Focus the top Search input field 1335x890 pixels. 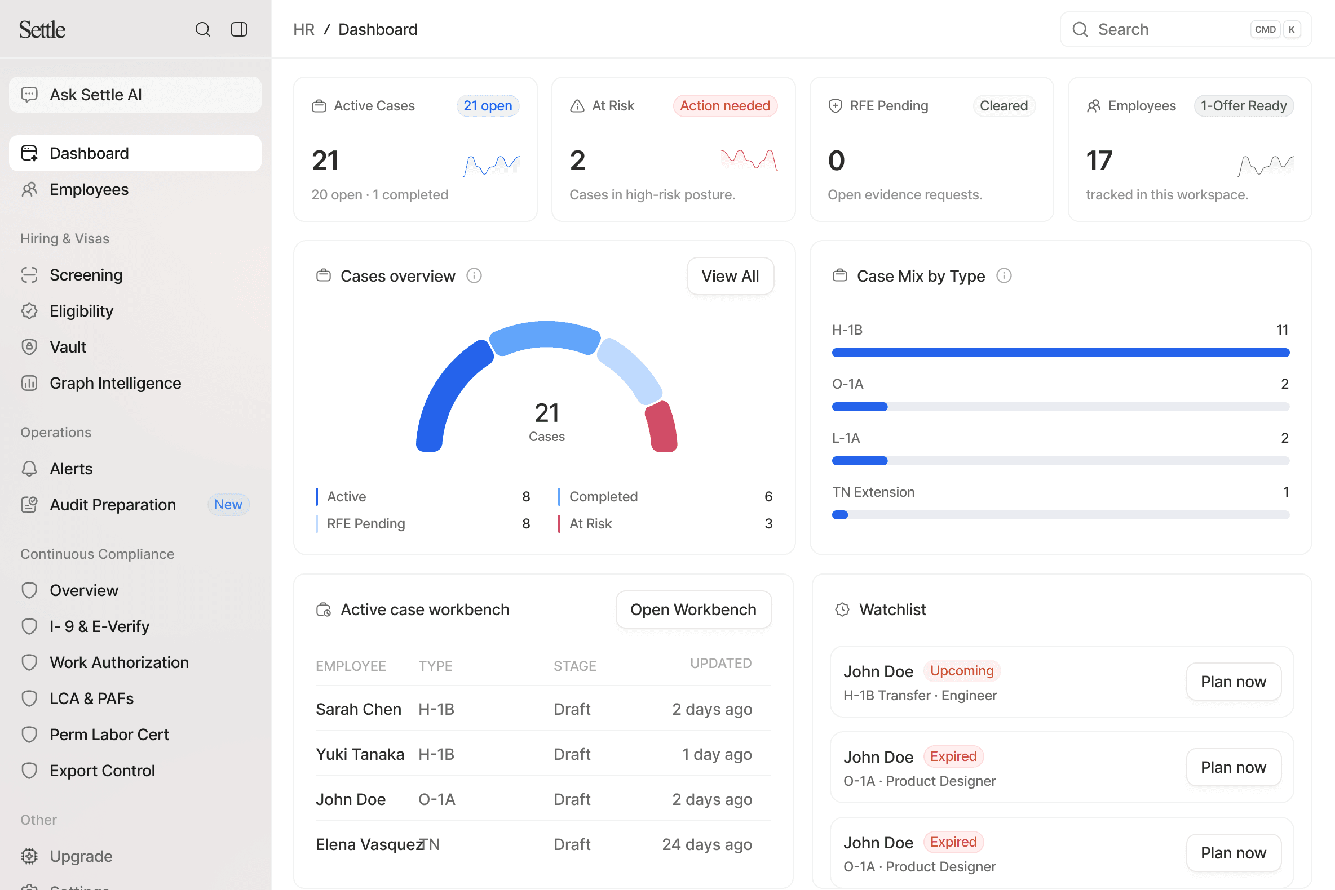tap(1170, 29)
